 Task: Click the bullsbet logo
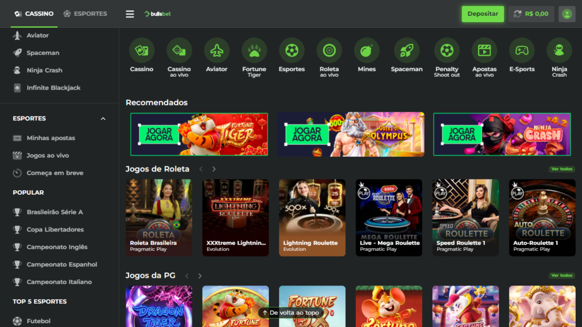158,14
